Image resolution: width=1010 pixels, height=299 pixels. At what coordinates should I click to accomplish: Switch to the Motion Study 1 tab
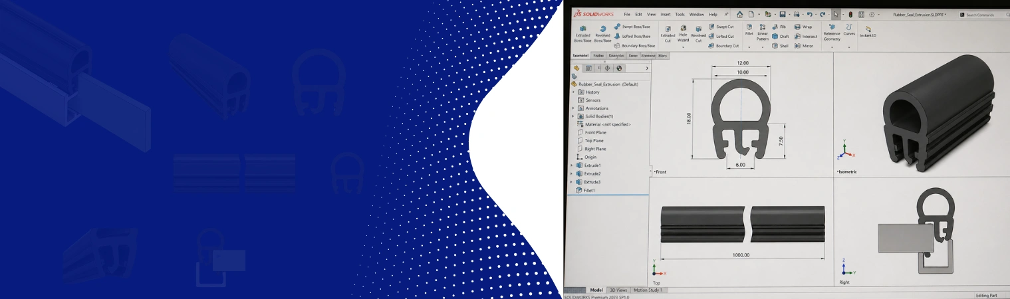coord(647,290)
